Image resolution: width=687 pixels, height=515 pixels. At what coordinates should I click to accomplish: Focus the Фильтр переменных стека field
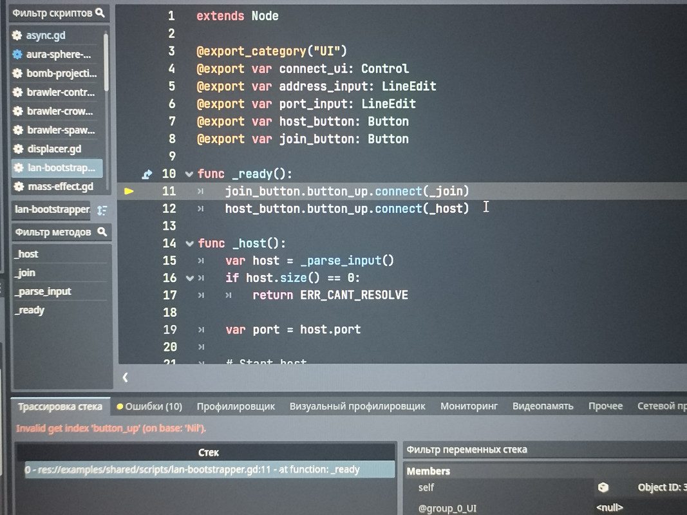click(x=545, y=450)
